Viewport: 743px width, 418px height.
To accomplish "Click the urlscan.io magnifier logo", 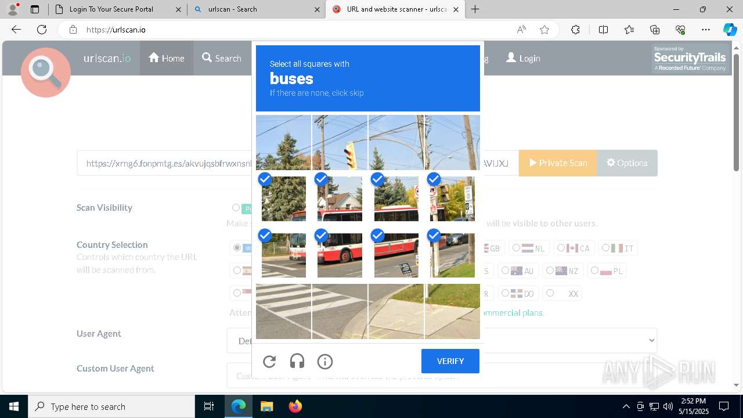I will (46, 73).
